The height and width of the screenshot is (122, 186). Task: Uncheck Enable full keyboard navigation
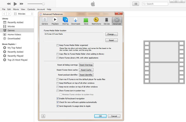[58, 98]
